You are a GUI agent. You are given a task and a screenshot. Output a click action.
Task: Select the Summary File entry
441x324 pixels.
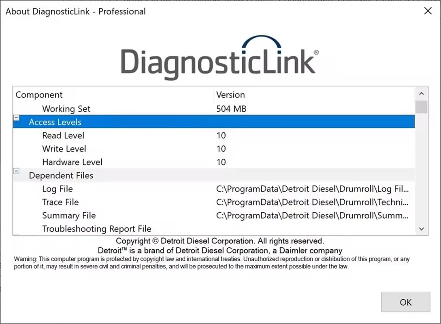point(214,215)
